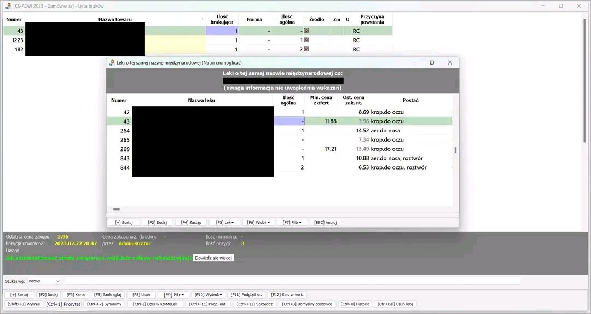The height and width of the screenshot is (314, 591).
Task: Select row 182 in Lista braków
Action: coord(198,49)
